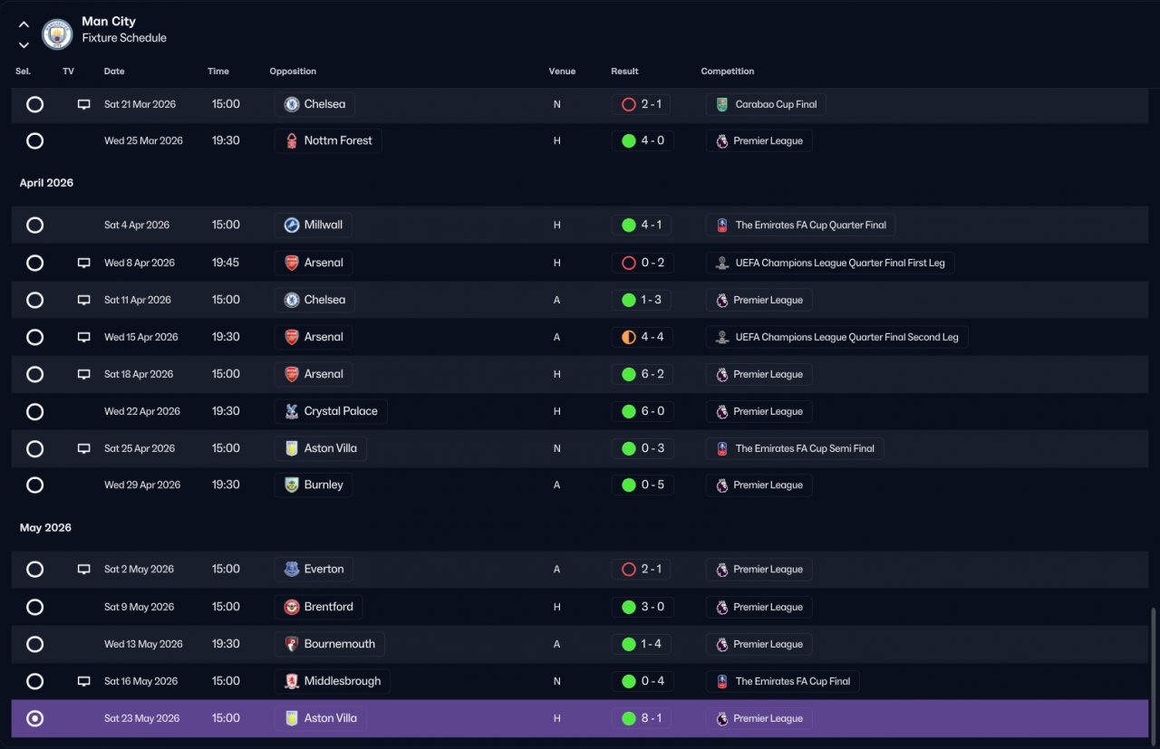Select the radio button for Nottm Forest fixture

(x=34, y=141)
